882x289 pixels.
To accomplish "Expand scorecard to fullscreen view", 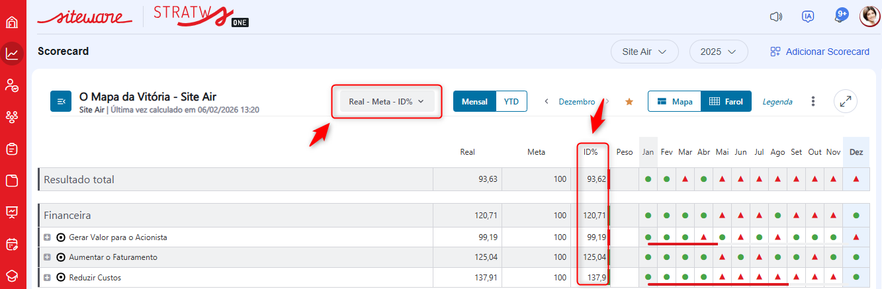I will coord(845,101).
